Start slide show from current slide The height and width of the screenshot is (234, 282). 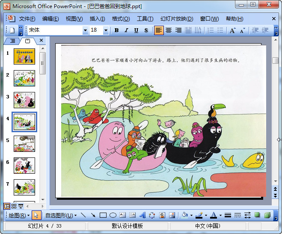tap(21, 206)
